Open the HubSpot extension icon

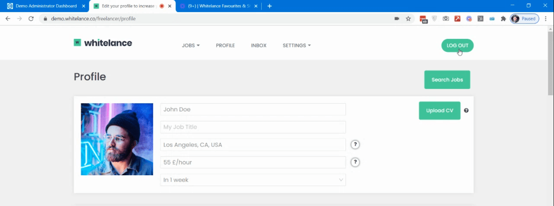(481, 19)
